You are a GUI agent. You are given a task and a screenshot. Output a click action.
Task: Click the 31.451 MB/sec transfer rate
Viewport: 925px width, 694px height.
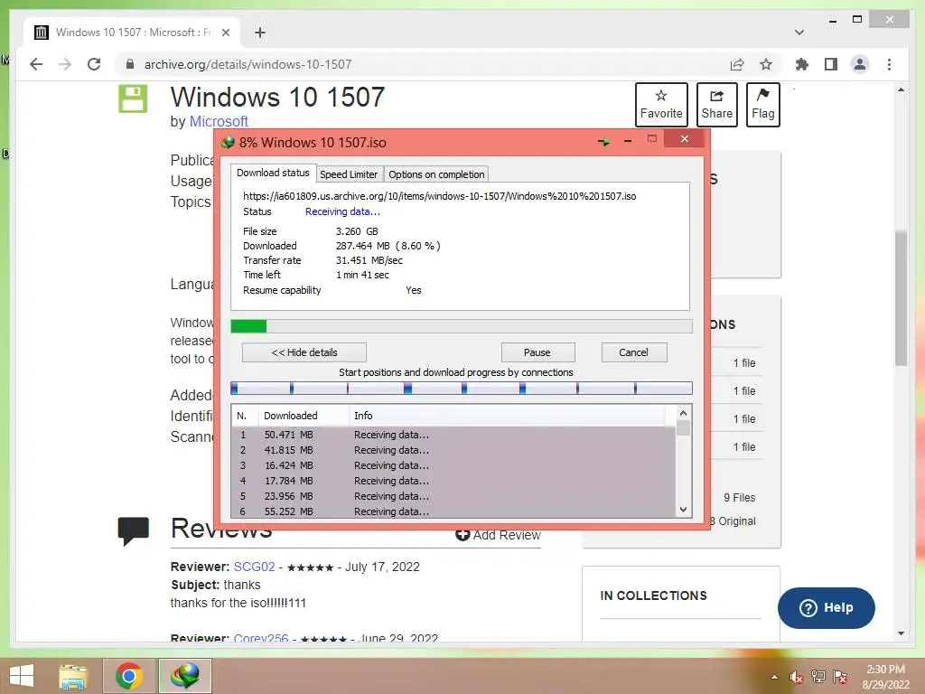(369, 260)
